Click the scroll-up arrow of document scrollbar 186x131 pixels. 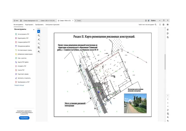pos(165,28)
